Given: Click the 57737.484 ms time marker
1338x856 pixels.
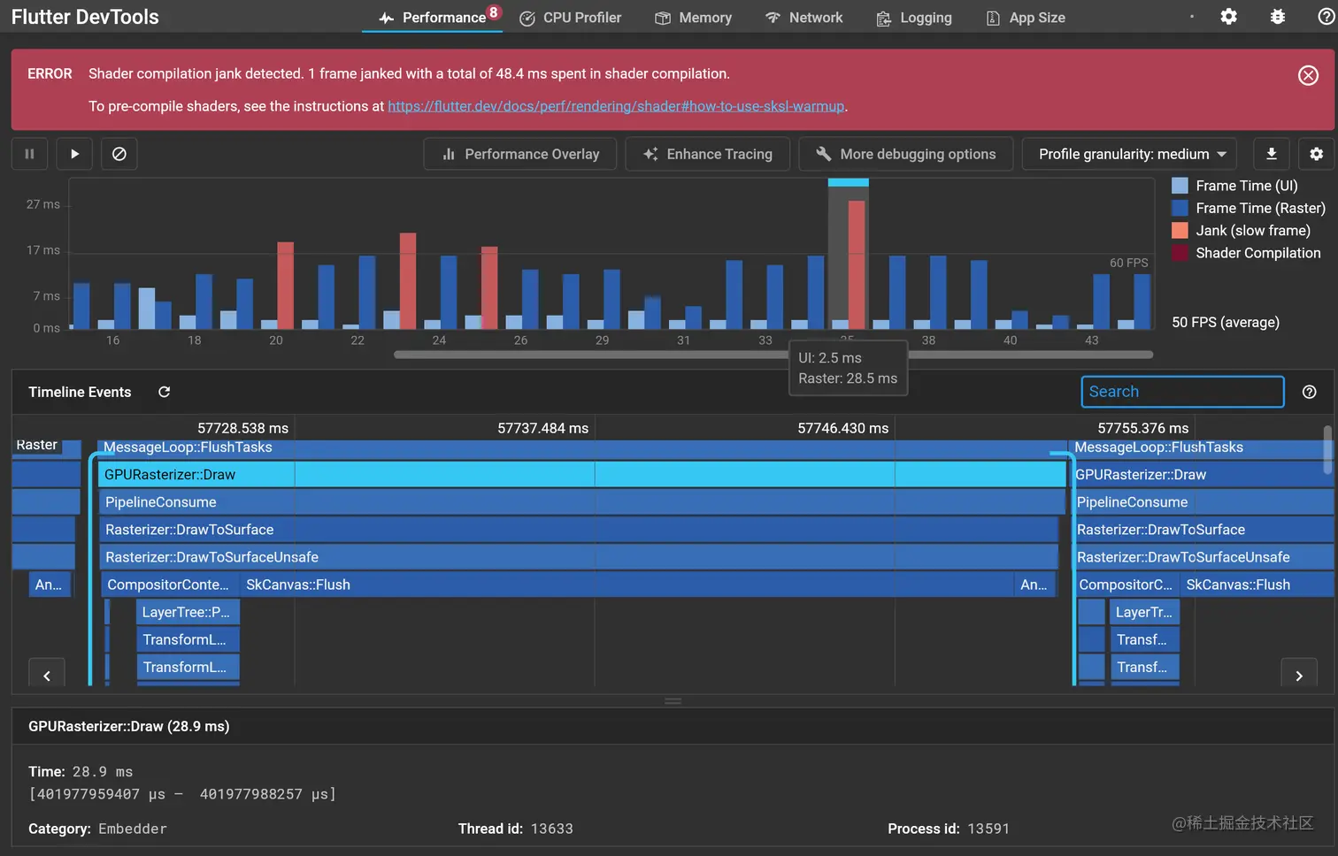Looking at the screenshot, I should [x=542, y=428].
